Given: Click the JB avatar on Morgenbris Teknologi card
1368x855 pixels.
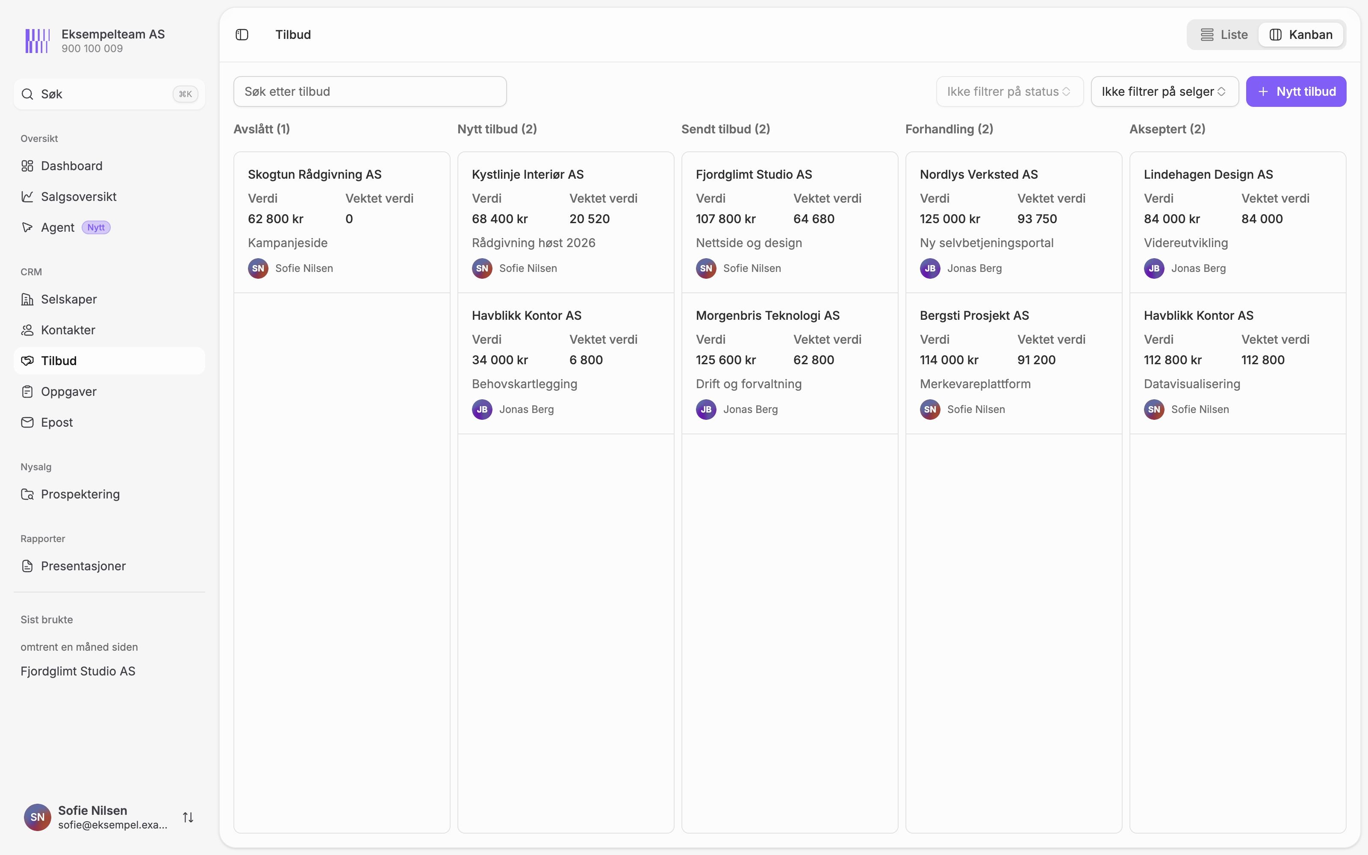Looking at the screenshot, I should [706, 410].
